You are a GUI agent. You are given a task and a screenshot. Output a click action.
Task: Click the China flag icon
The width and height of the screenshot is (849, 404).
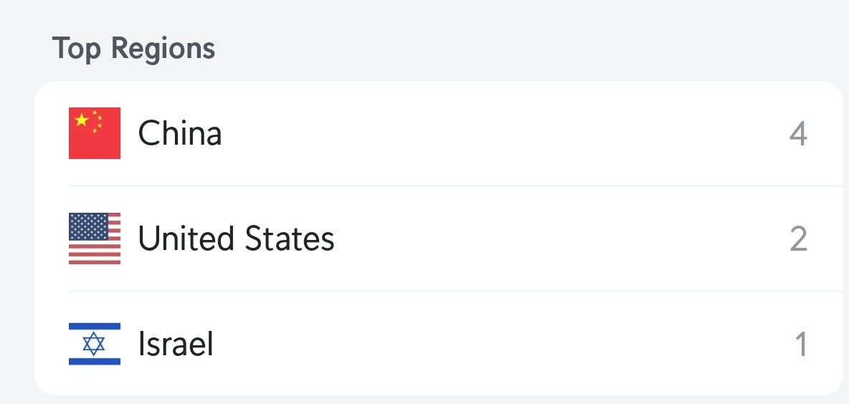(x=94, y=133)
